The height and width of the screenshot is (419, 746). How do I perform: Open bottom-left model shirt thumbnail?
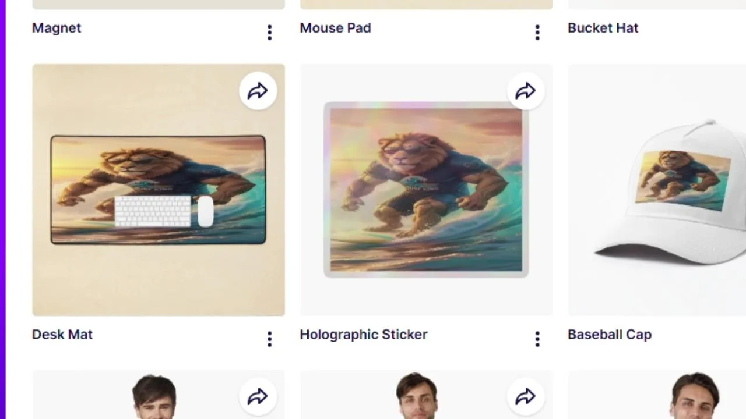point(159,395)
